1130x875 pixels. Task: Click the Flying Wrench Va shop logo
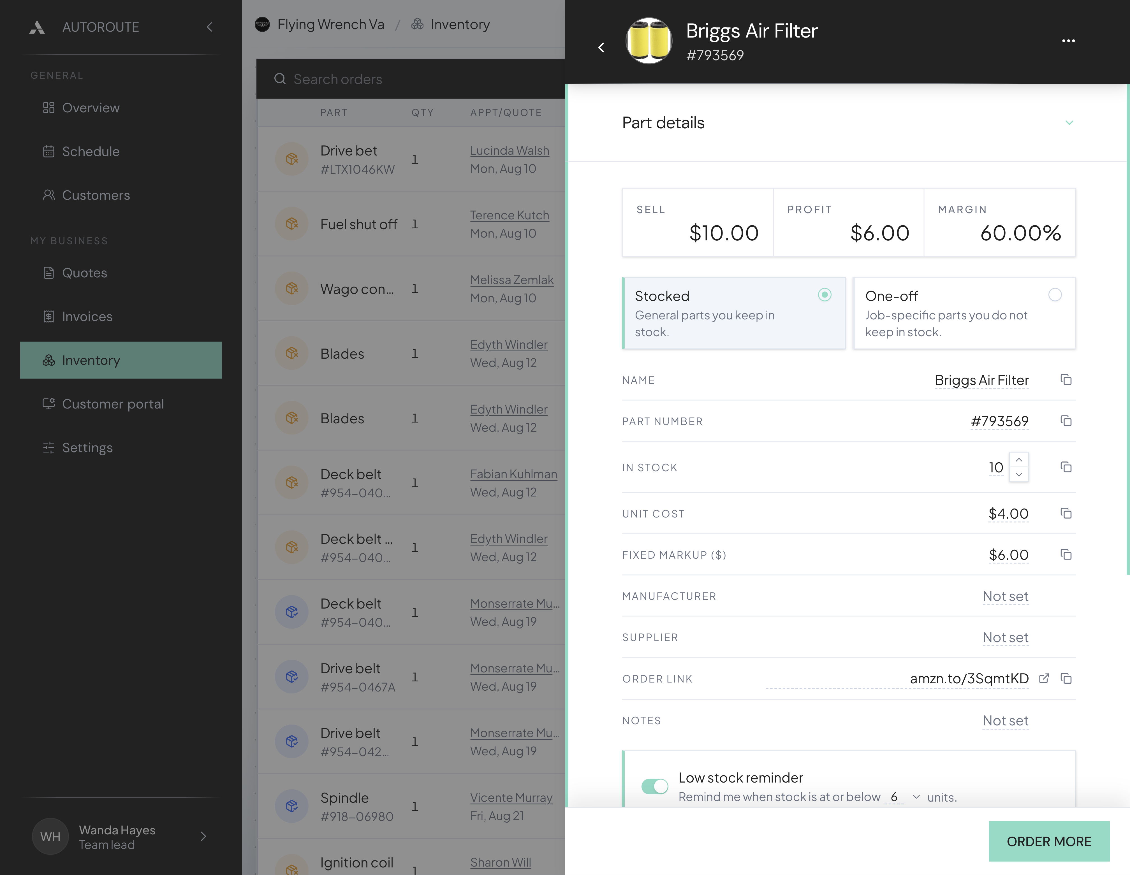pos(262,24)
